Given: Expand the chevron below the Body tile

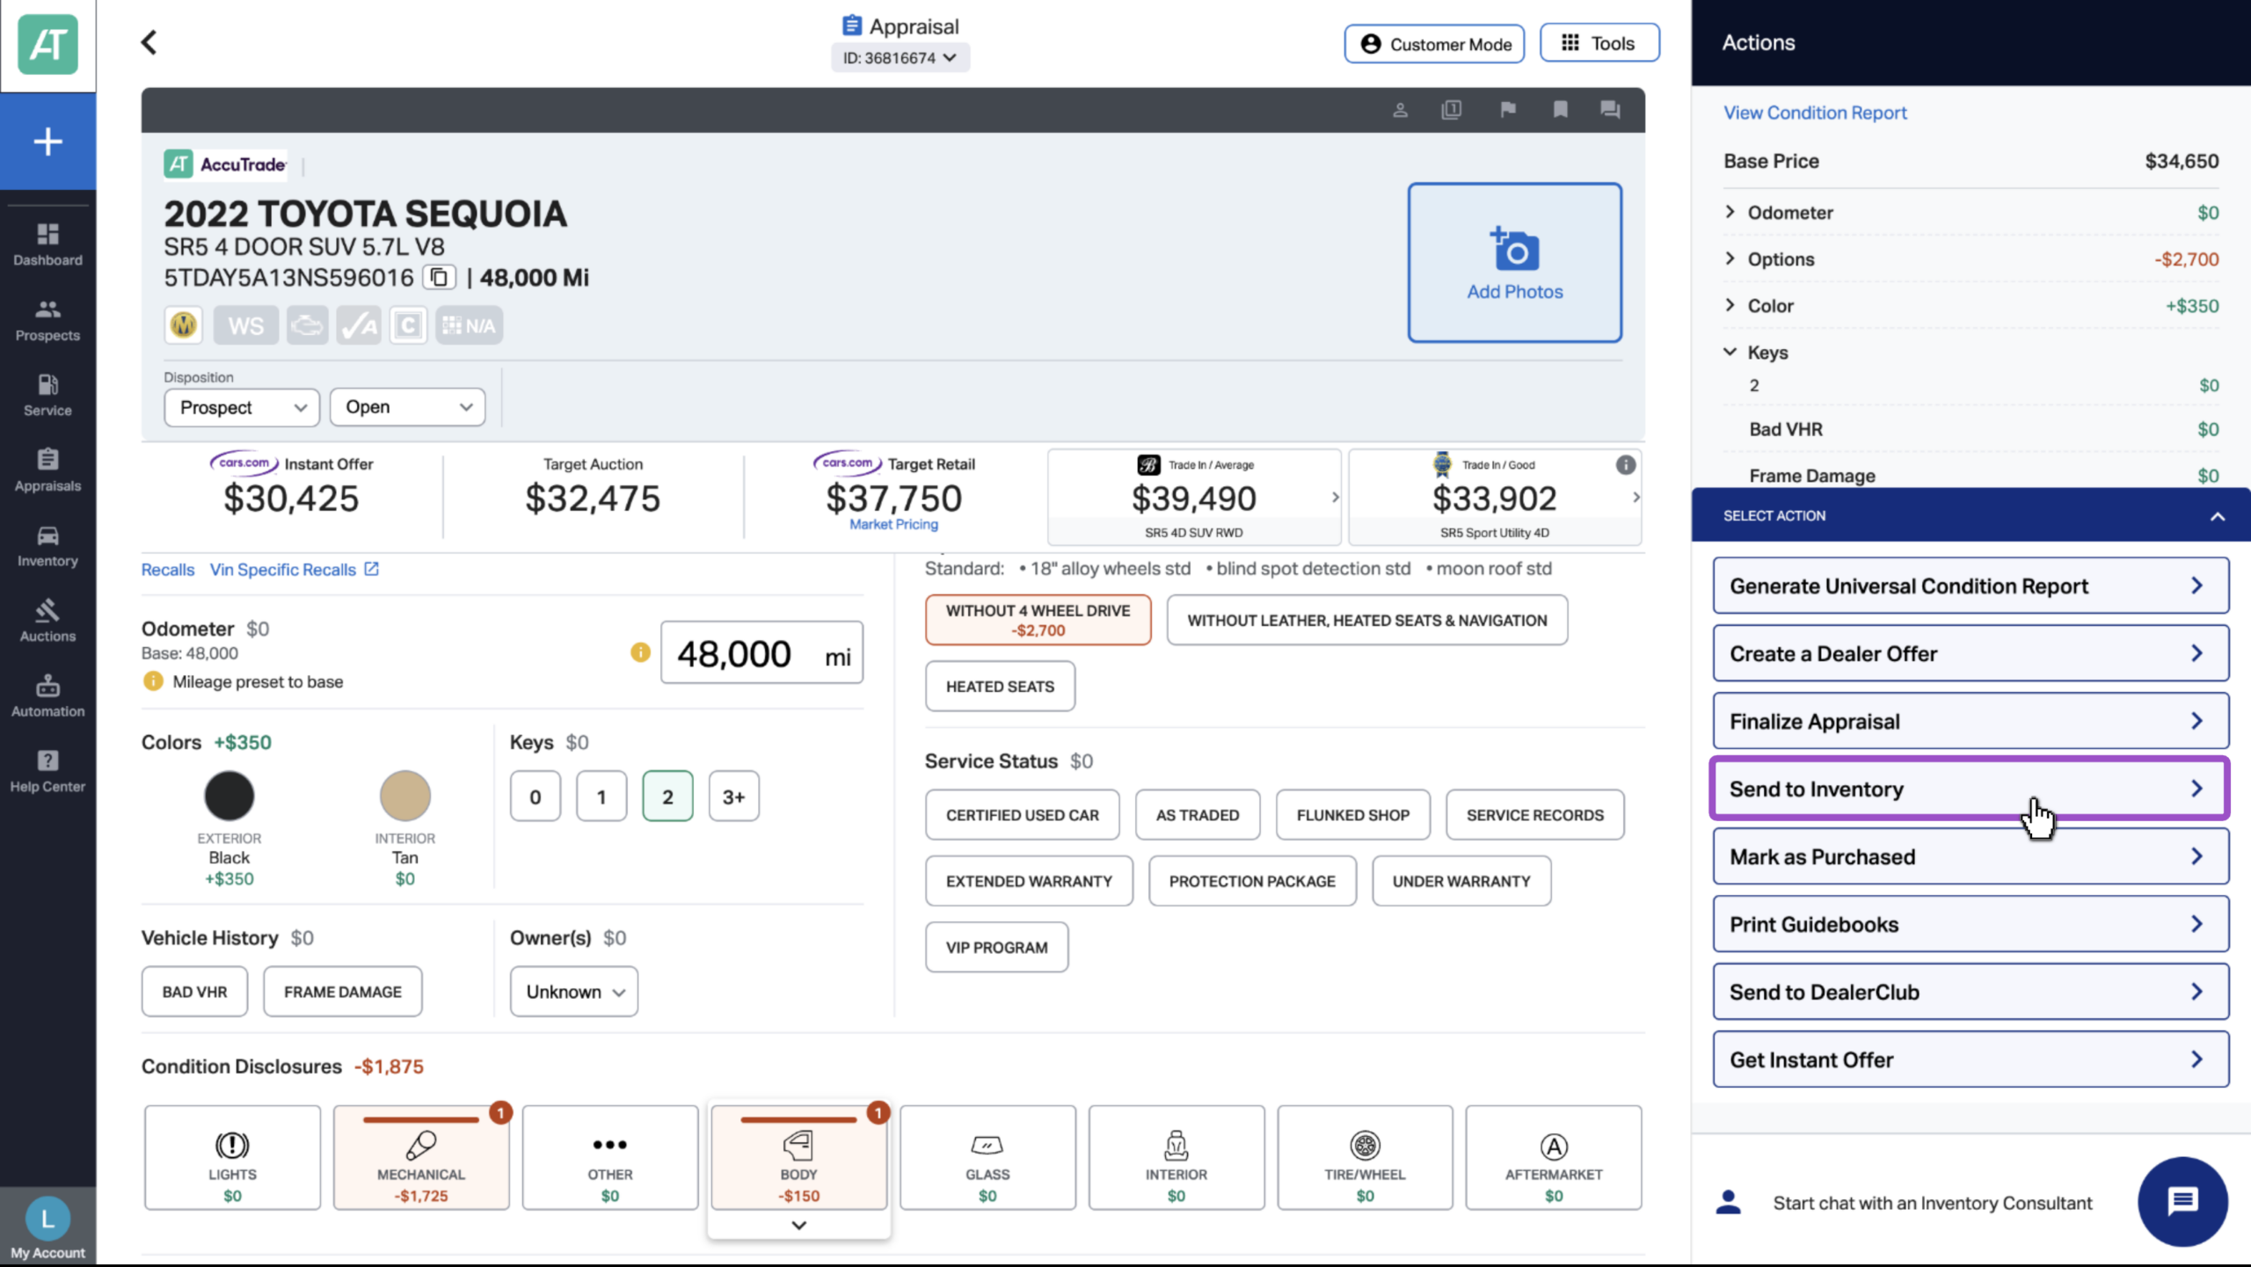Looking at the screenshot, I should (x=798, y=1225).
